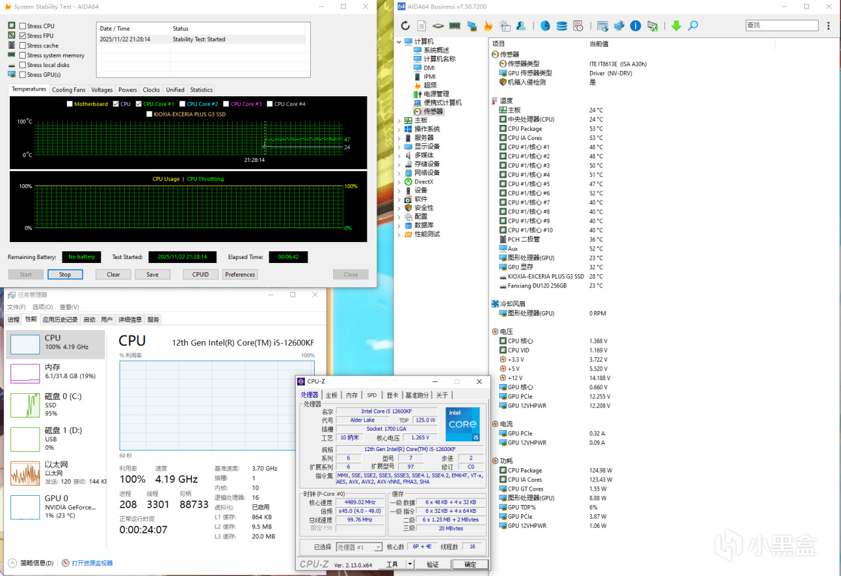Click the 查找 search input field
The height and width of the screenshot is (576, 841).
tap(782, 25)
